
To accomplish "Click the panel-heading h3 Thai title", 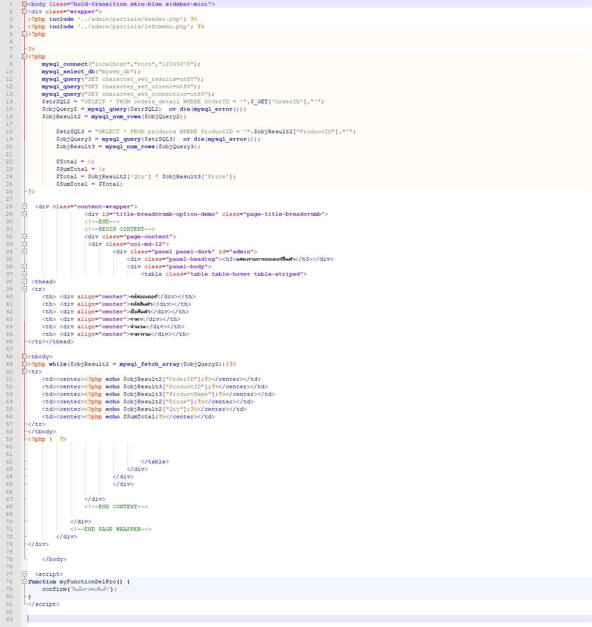I will [x=265, y=259].
